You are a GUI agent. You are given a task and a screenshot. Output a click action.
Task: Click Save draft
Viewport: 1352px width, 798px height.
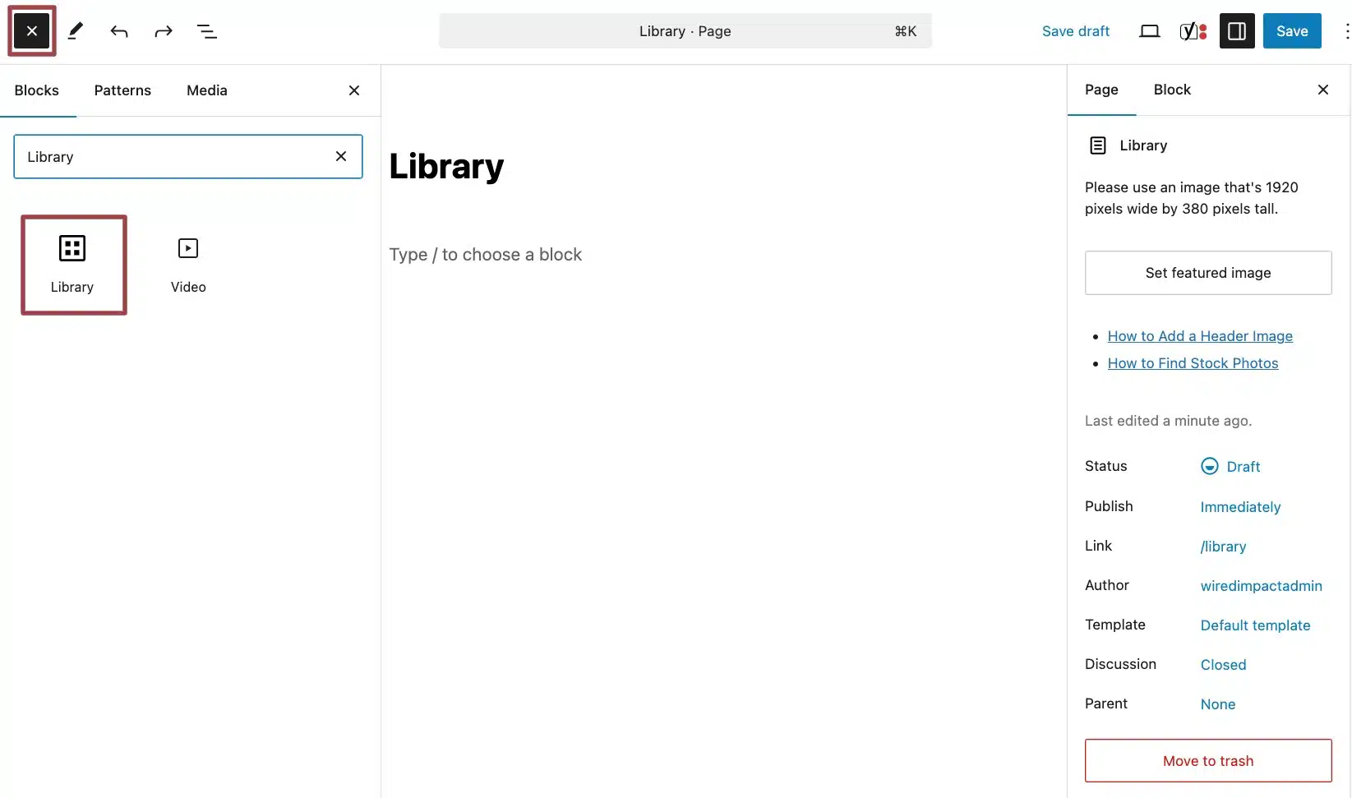click(1076, 31)
